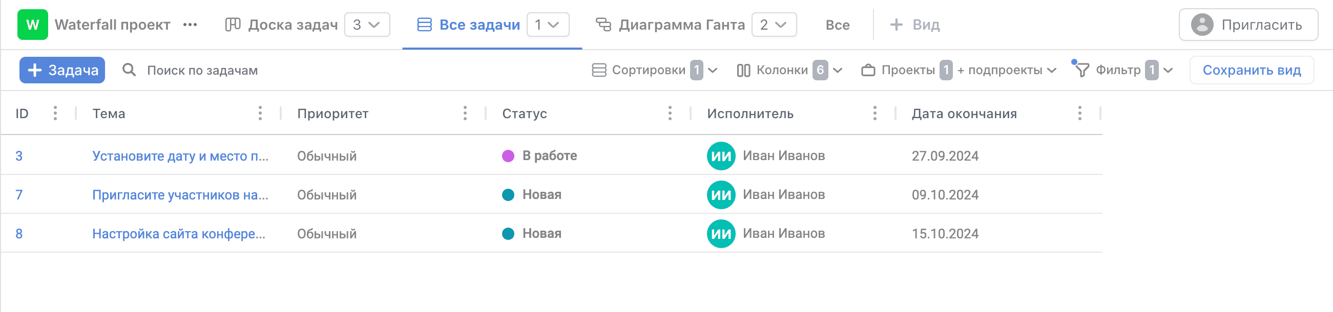Open task Установите дату и место п...
1333x312 pixels.
click(x=180, y=155)
